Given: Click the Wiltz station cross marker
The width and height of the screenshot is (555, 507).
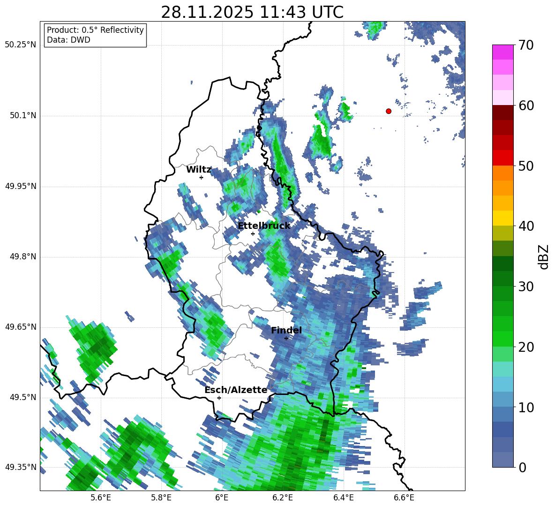Looking at the screenshot, I should click(x=202, y=177).
